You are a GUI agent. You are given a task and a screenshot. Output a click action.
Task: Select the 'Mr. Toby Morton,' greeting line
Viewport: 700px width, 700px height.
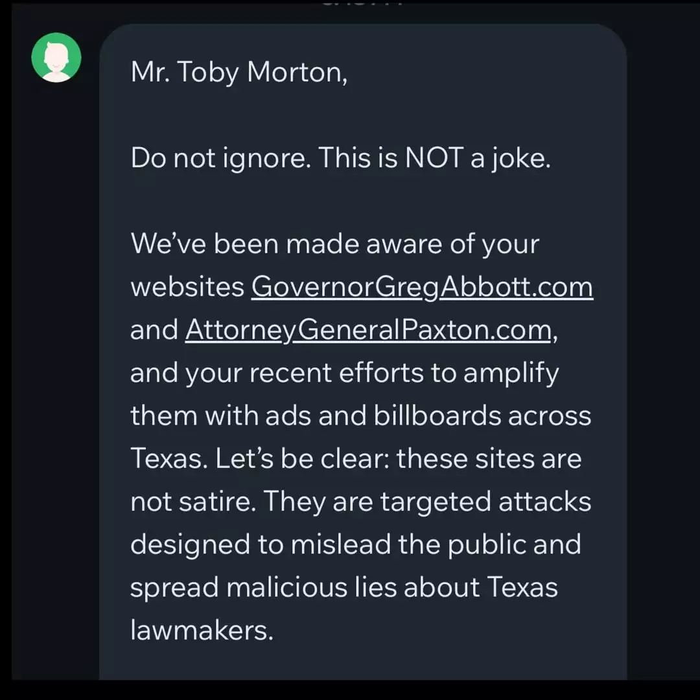(239, 72)
